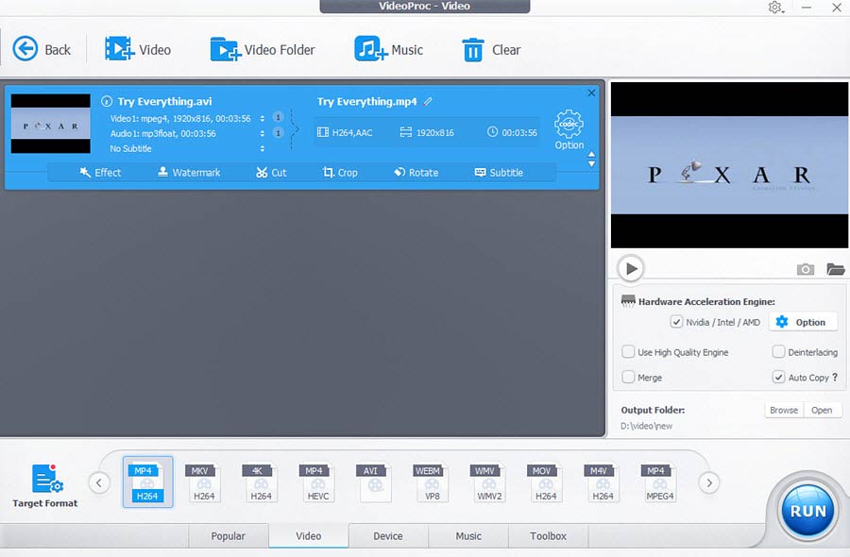Toggle Auto Copy checkbox
The width and height of the screenshot is (850, 557).
tap(778, 377)
